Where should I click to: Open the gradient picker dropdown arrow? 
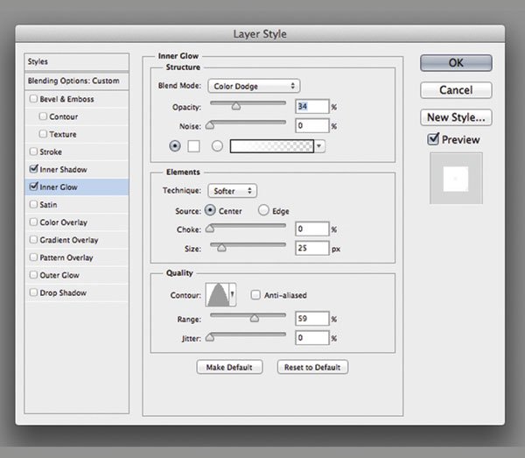(319, 146)
